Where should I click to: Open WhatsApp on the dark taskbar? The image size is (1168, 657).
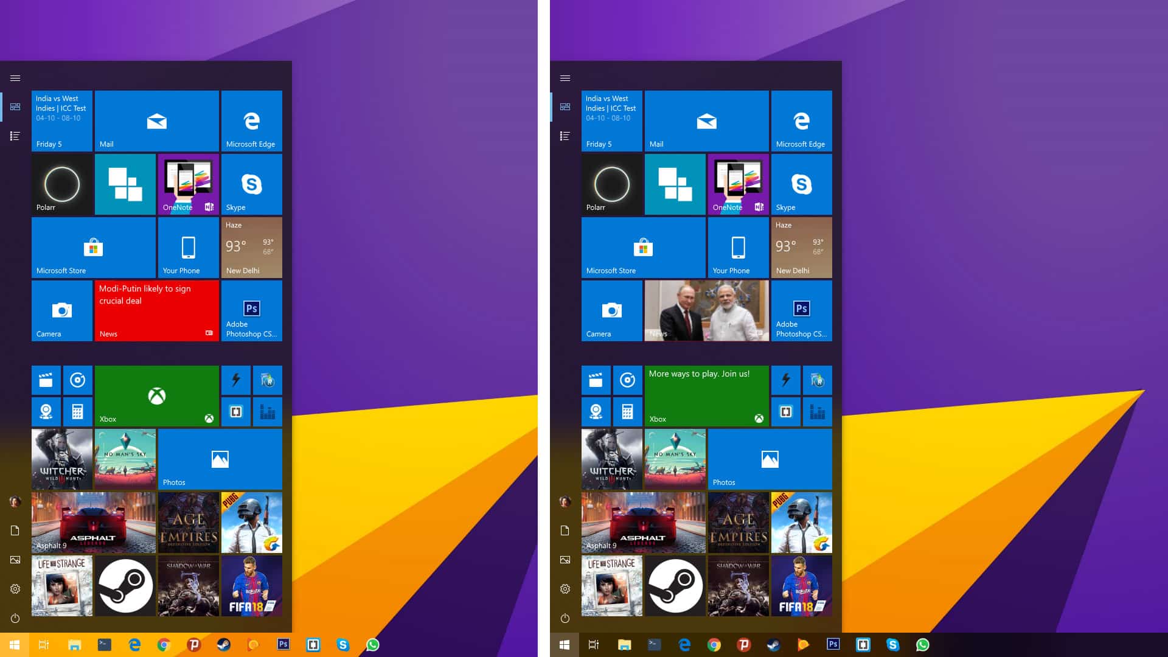922,645
